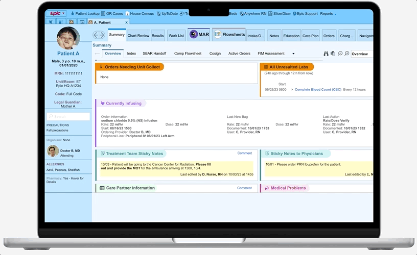Expand the arrow after FIM Assessment
The image size is (417, 255).
293,54
